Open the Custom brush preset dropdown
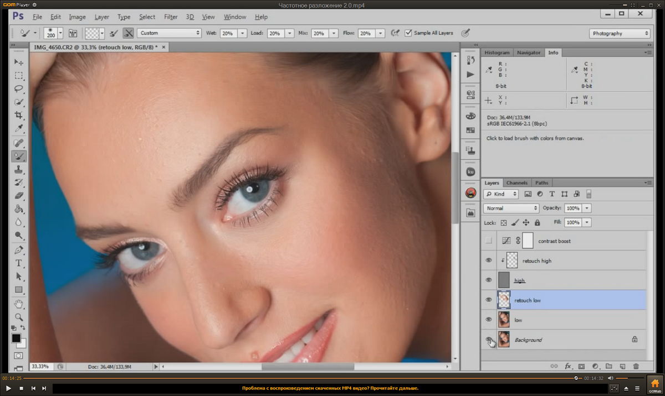 169,33
